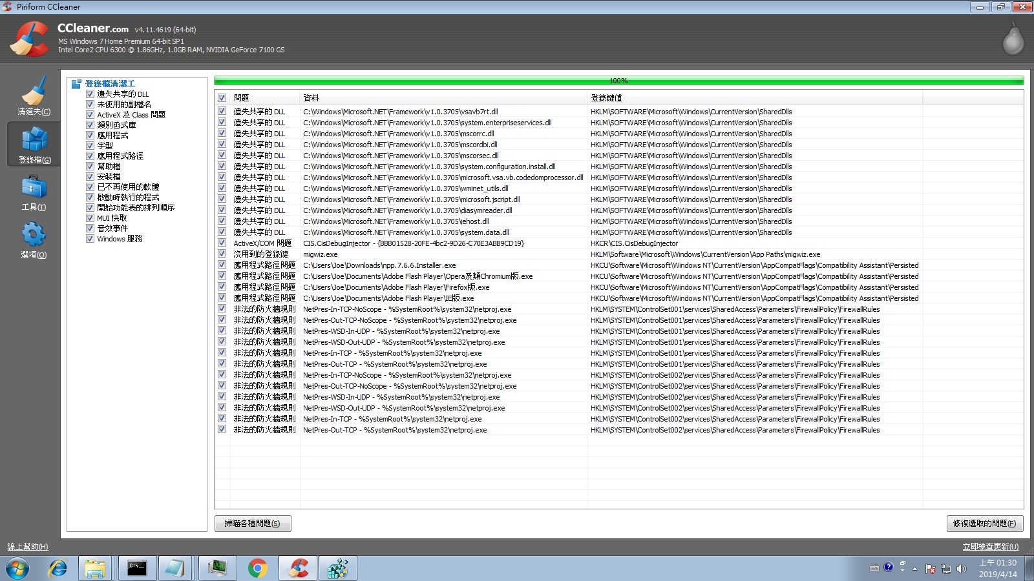Select the Opera及類Chromium版.exe path cell

(x=418, y=276)
